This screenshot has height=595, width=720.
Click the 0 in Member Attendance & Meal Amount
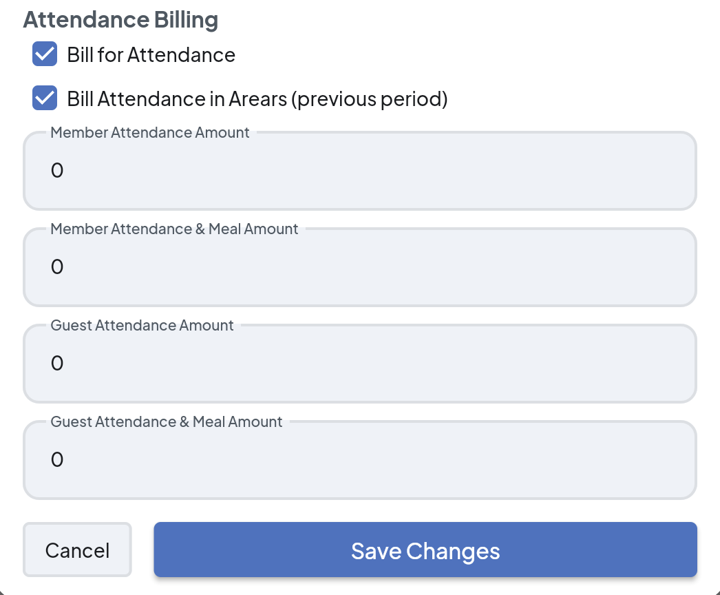pos(57,267)
